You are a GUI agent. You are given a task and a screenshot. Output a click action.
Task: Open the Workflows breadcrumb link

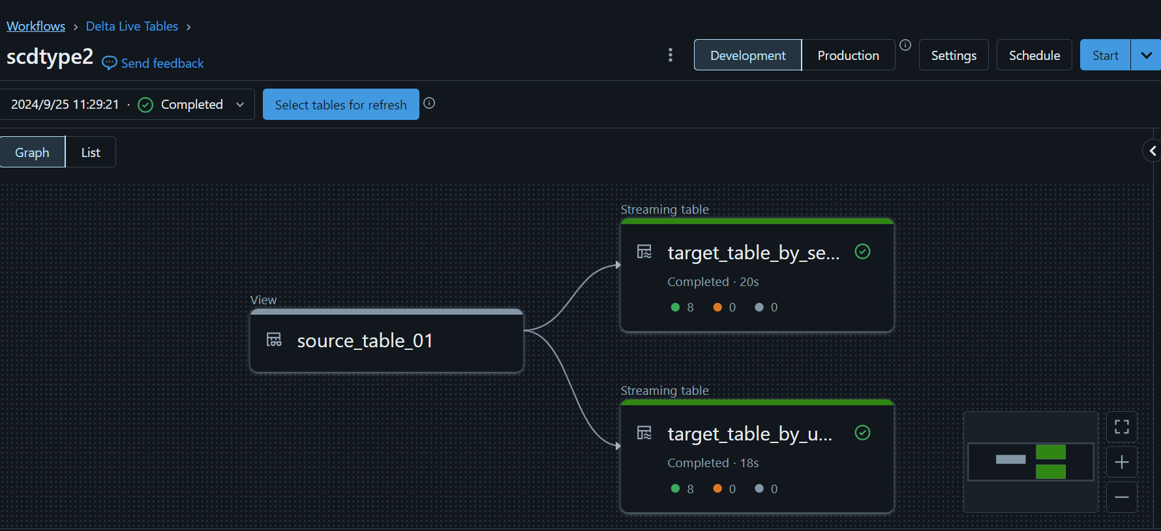coord(36,26)
